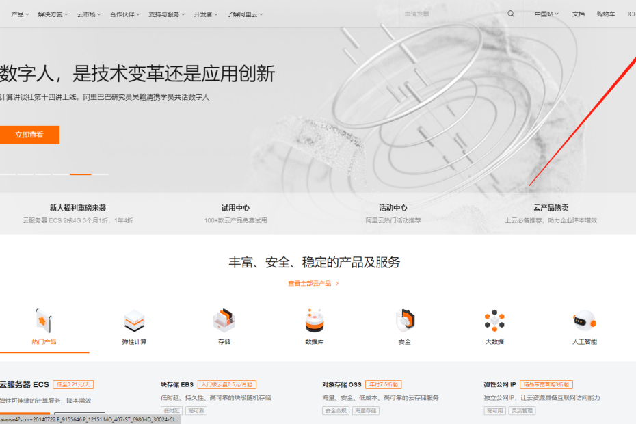
Task: Click the banner headline 数字人，是技术变革还是应用创新
Action: (x=137, y=73)
